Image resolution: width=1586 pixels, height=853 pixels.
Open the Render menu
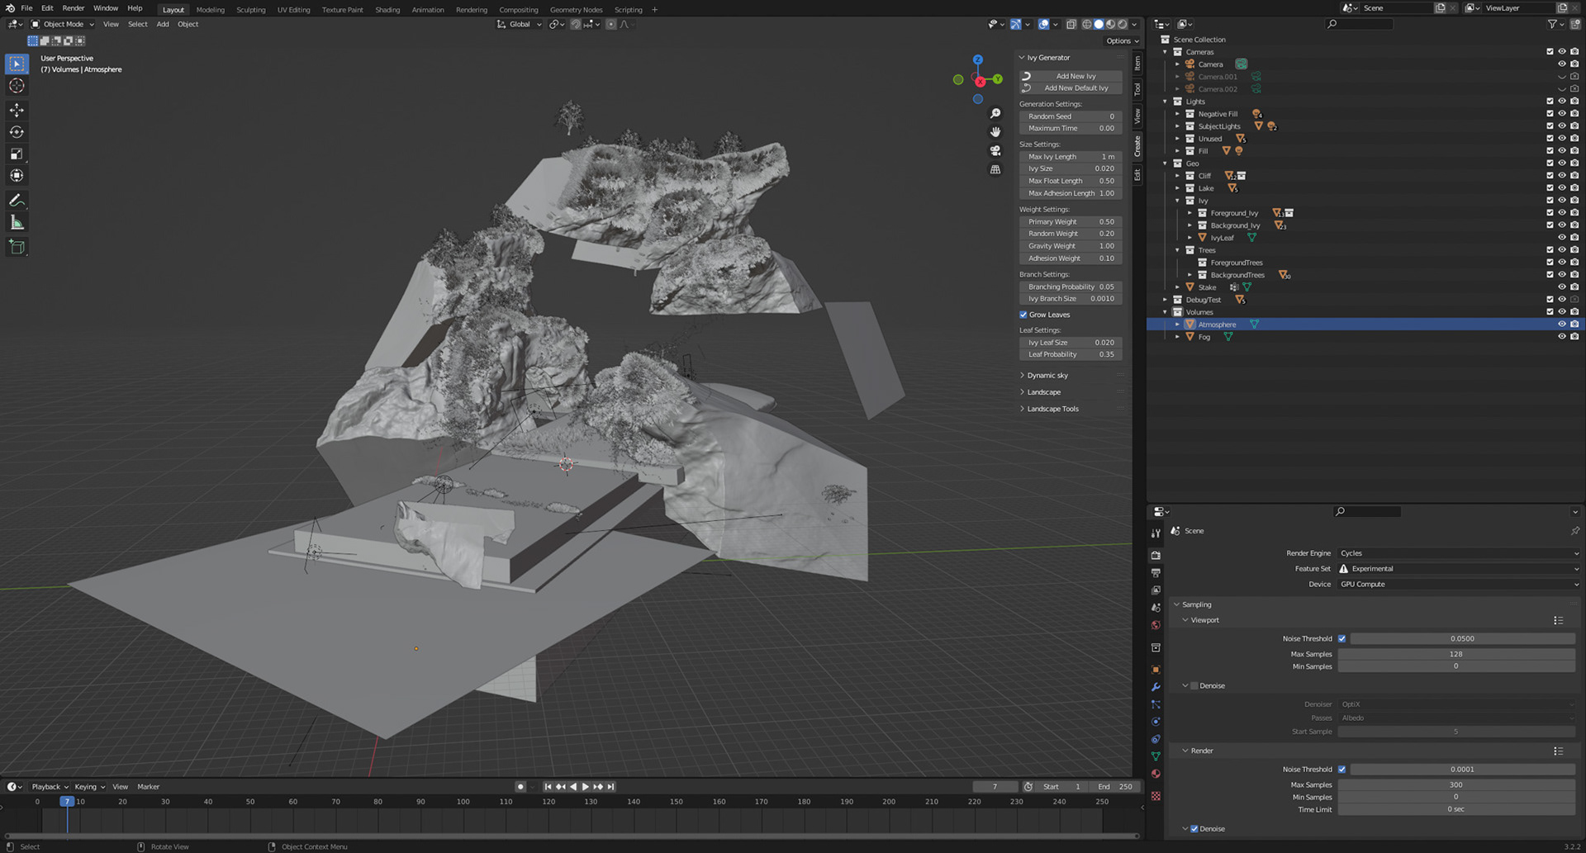point(74,8)
